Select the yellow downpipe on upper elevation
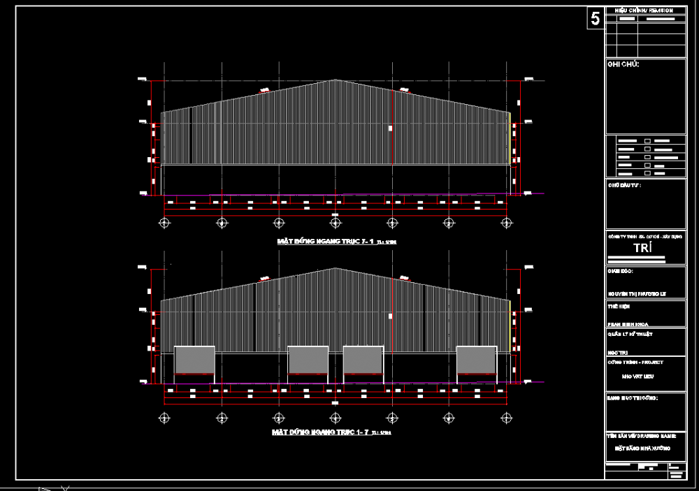 (510, 138)
